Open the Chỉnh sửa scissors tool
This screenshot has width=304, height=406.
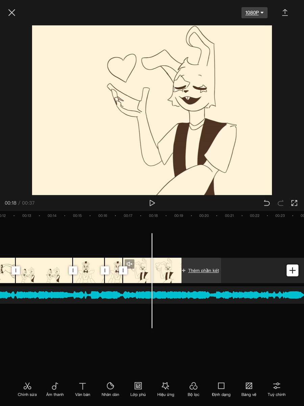(x=27, y=389)
